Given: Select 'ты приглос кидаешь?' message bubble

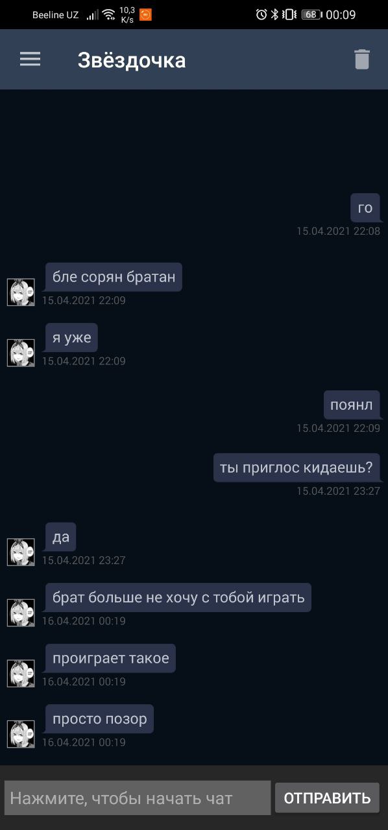Looking at the screenshot, I should [297, 468].
